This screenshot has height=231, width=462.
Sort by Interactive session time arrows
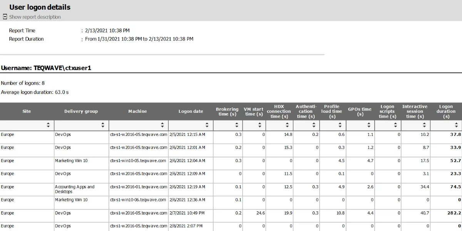click(425, 125)
